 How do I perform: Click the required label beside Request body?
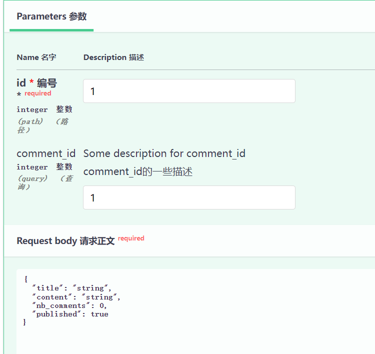pyautogui.click(x=131, y=238)
